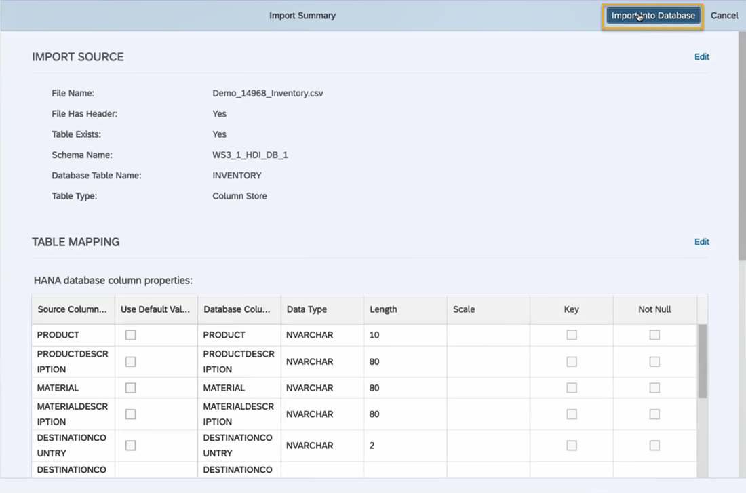
Task: Select database table name INVENTORY
Action: click(237, 176)
